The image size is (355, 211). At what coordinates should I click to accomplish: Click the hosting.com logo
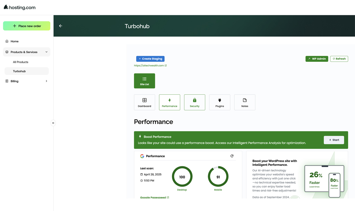(19, 7)
